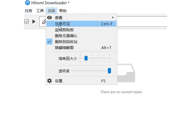Expand the 查看 submenu arrow
Viewport: 191px width, 119px height.
pos(113,18)
